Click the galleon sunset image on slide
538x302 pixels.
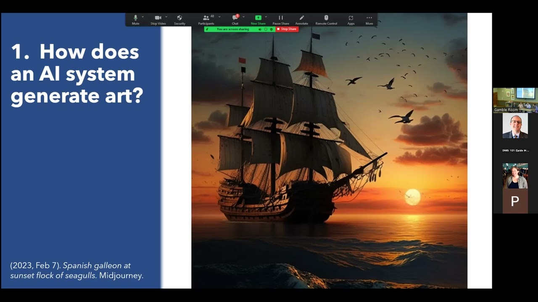(329, 151)
